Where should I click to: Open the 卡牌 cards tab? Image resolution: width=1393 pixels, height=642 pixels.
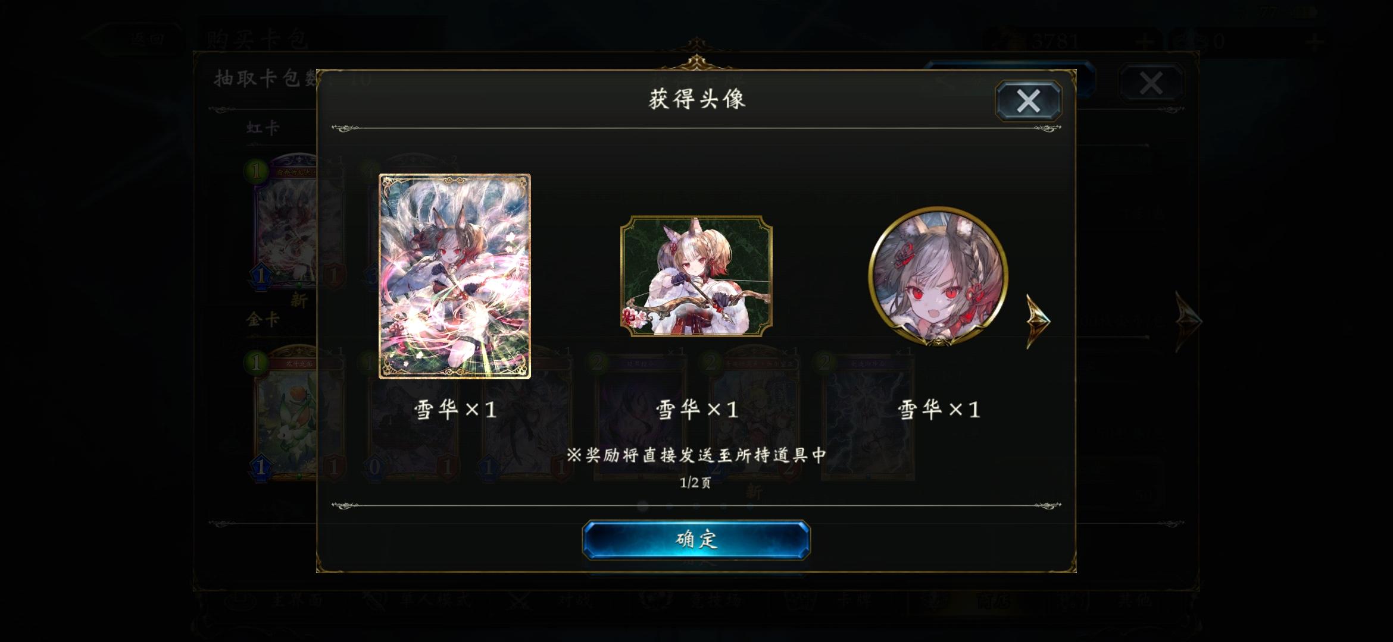click(x=833, y=600)
